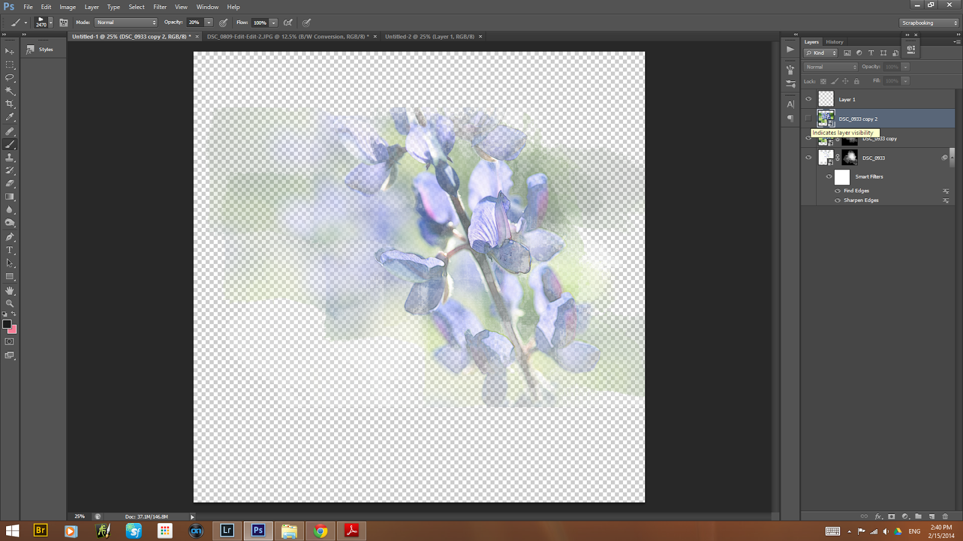Open the Brush Preset picker
963x541 pixels.
43,22
